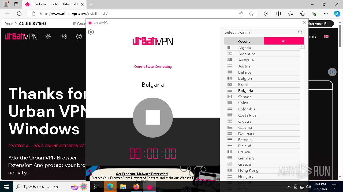
Task: Choose Finland as VPN location
Action: point(263,146)
